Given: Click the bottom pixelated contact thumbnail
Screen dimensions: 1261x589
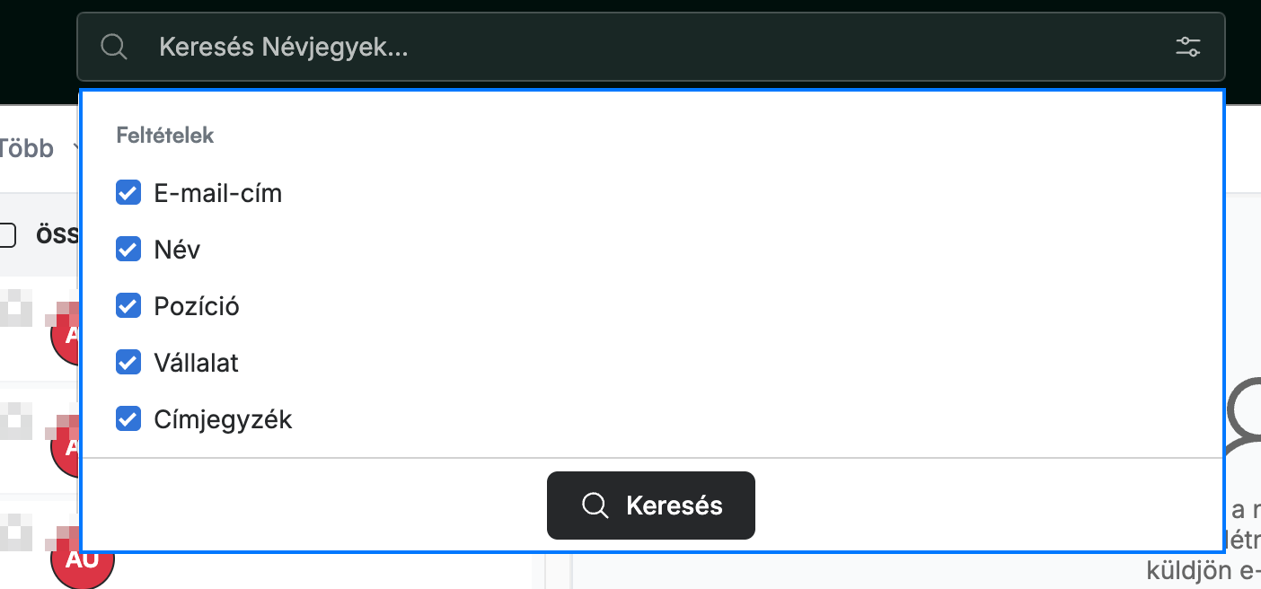Looking at the screenshot, I should click(15, 532).
